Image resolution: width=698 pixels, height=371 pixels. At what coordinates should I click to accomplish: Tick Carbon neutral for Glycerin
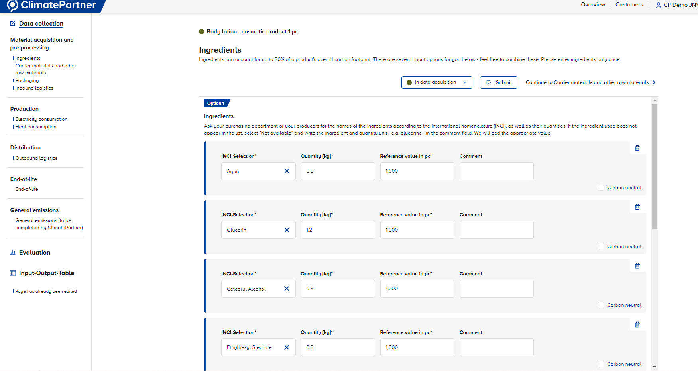click(x=601, y=247)
